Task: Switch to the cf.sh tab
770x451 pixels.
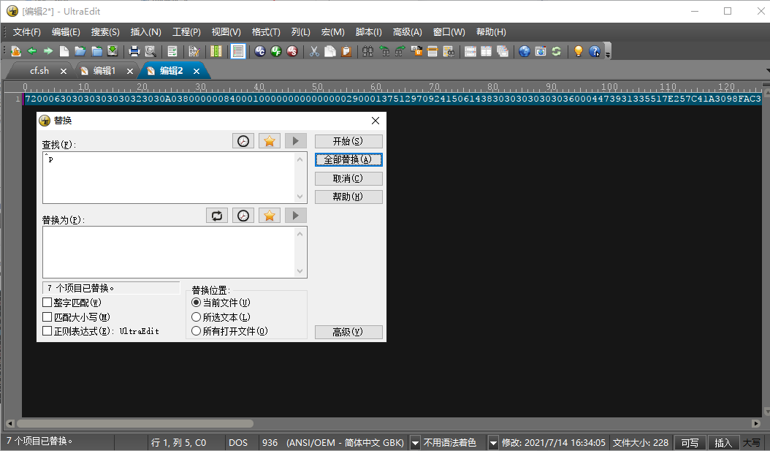Action: [x=39, y=71]
